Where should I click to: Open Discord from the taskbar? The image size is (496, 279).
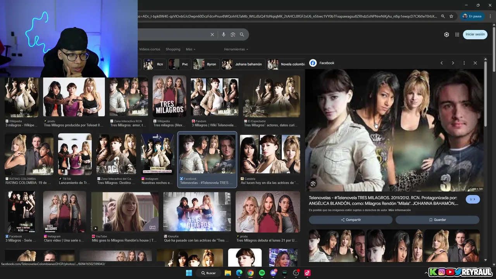(x=274, y=273)
